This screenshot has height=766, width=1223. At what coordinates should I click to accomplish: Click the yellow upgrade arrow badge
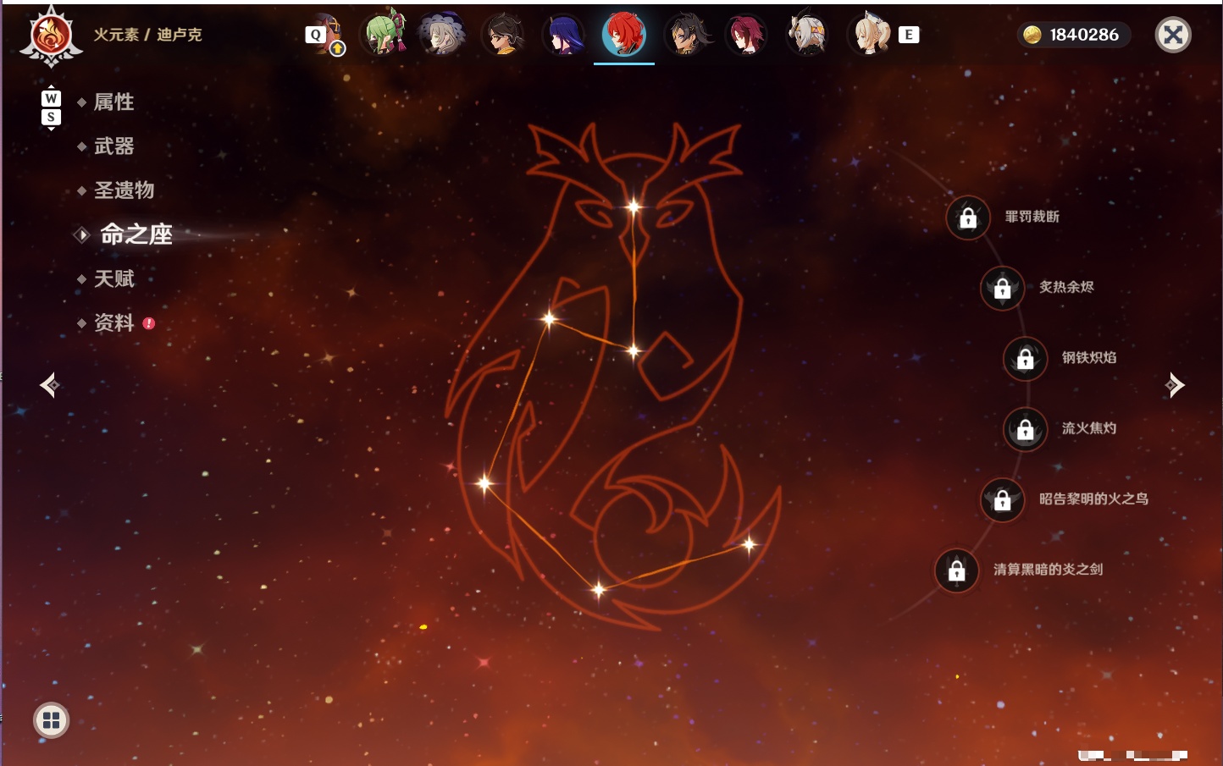[x=338, y=49]
